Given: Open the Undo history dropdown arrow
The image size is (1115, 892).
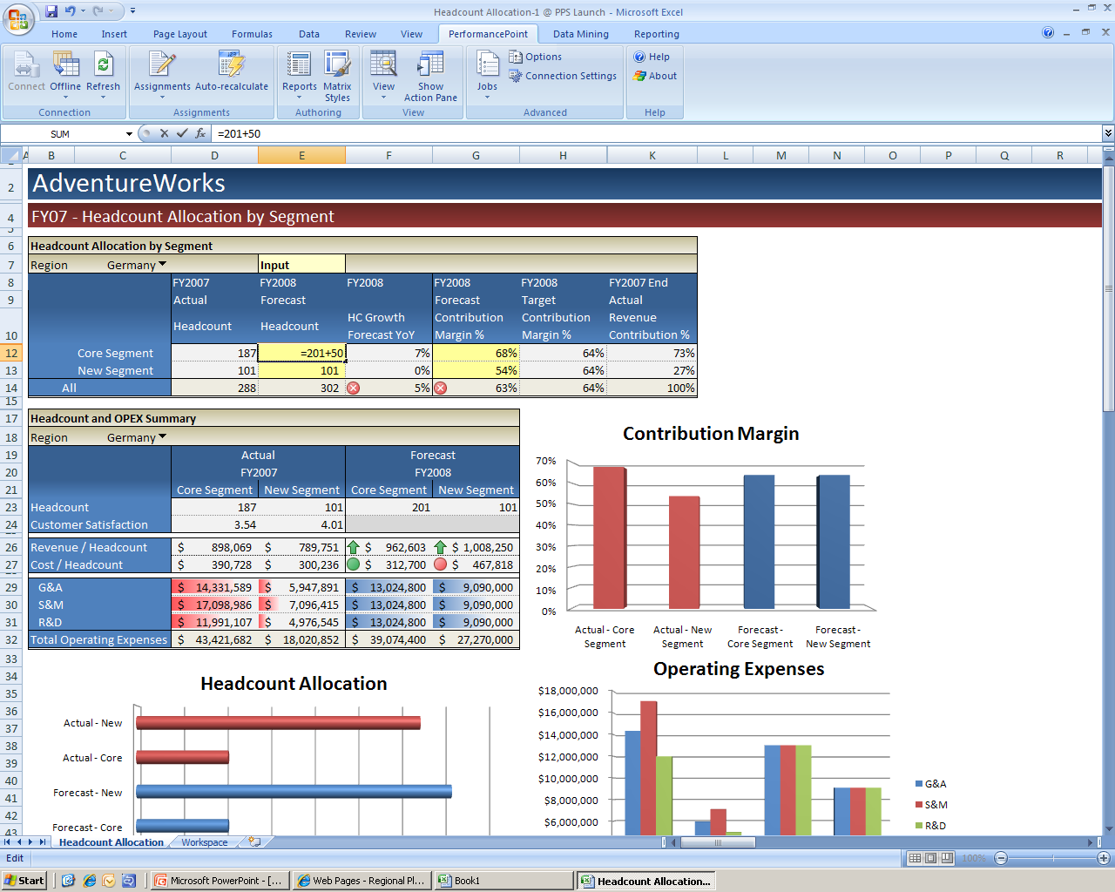Looking at the screenshot, I should [83, 11].
